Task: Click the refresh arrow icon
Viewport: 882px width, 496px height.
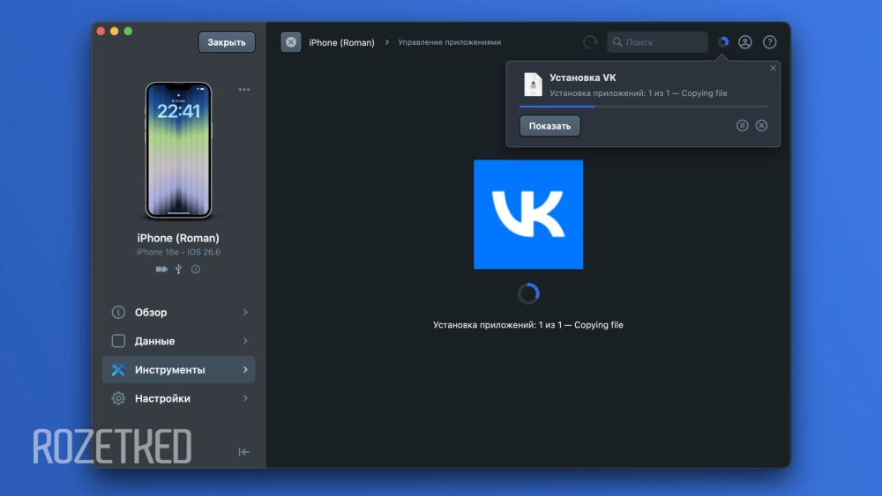Action: coord(590,42)
